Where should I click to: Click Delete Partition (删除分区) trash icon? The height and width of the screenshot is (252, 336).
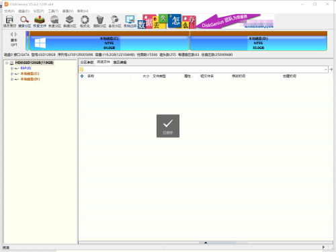(x=99, y=22)
